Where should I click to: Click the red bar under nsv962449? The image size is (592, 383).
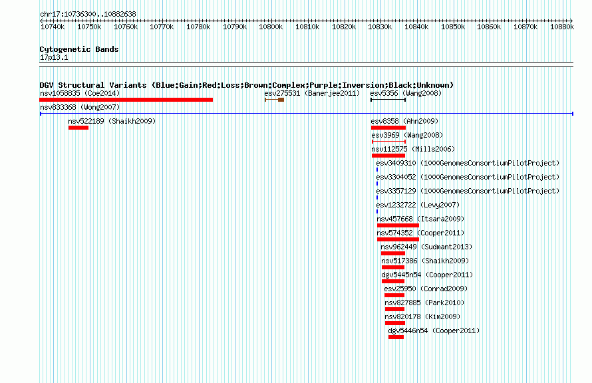click(393, 253)
